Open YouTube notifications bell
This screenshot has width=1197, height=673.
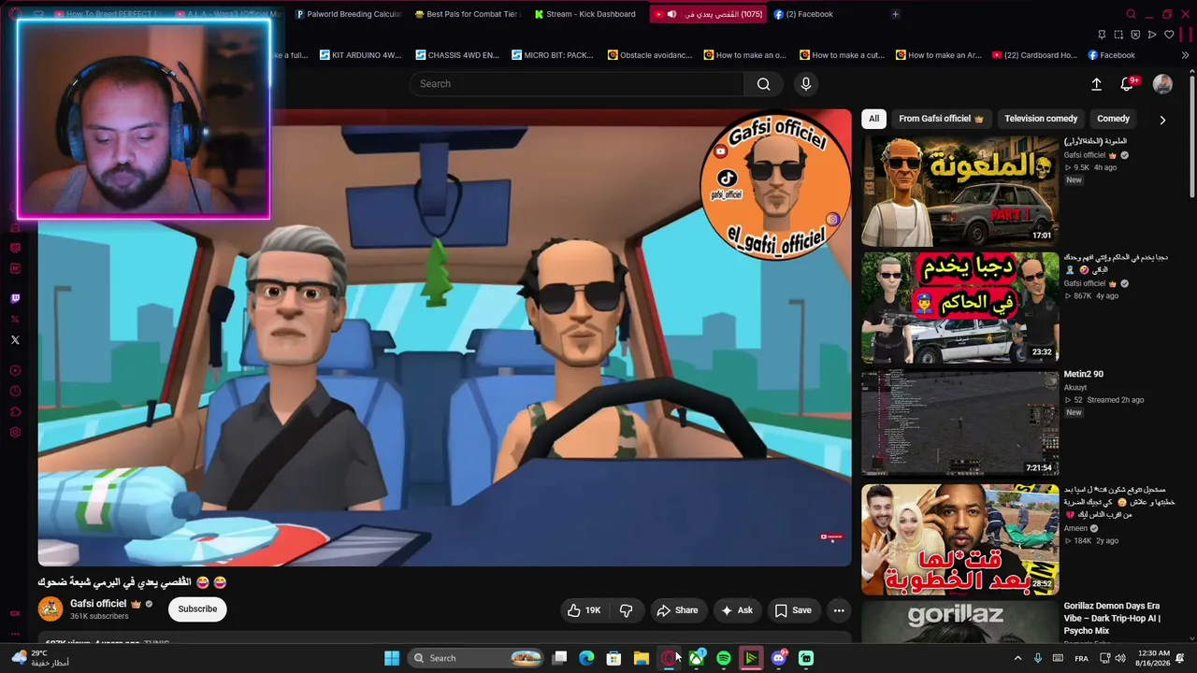(1128, 84)
